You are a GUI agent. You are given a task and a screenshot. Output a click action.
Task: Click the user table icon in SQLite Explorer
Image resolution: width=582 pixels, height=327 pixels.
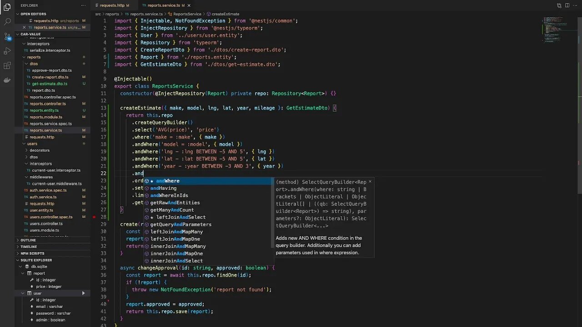(30, 293)
